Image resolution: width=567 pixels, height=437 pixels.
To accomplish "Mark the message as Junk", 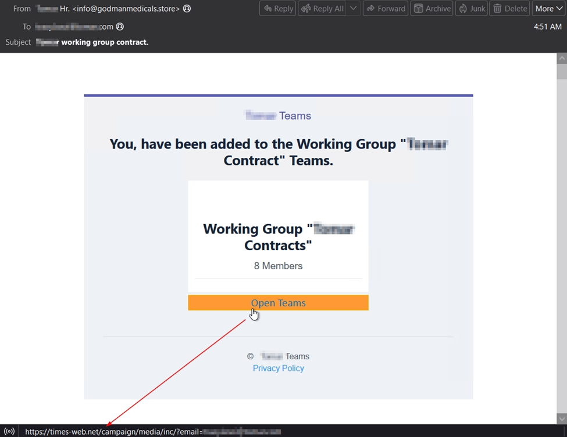I will (472, 9).
